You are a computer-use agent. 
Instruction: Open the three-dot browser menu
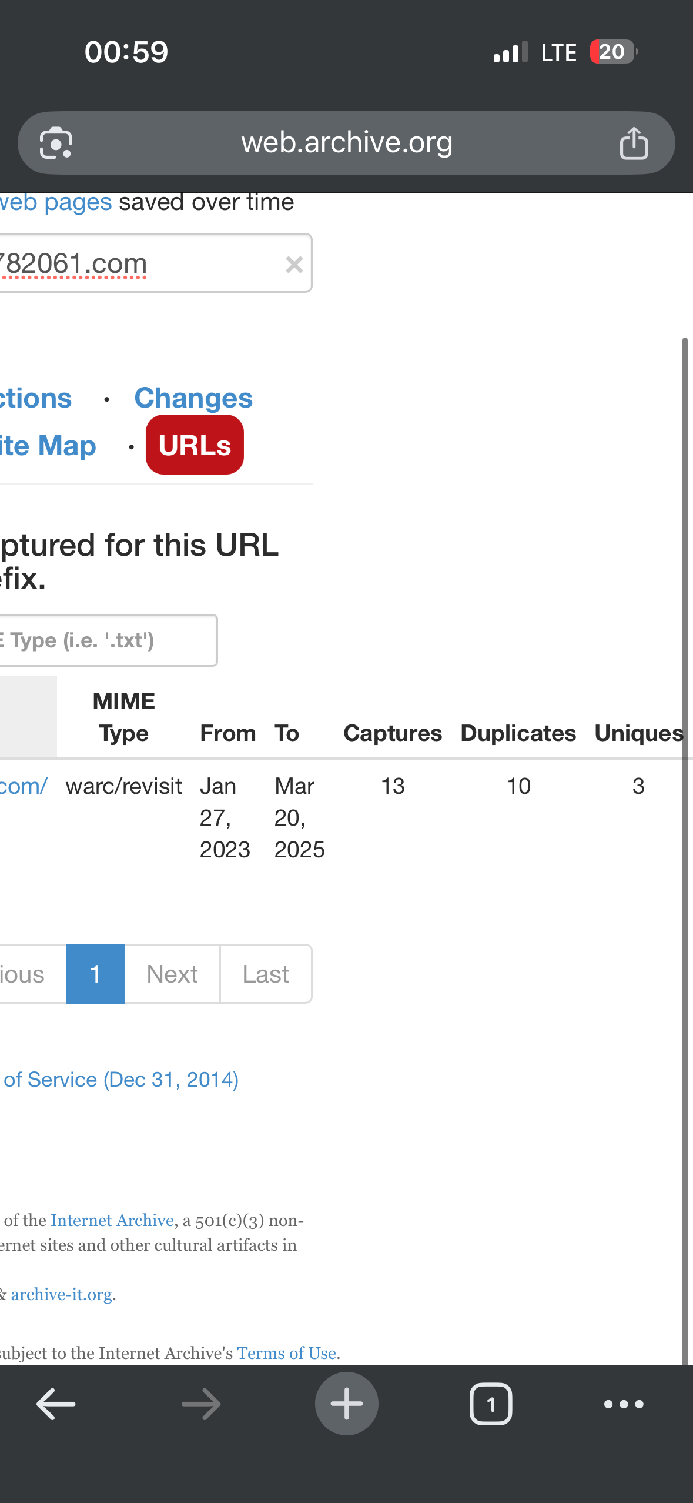(x=624, y=1404)
